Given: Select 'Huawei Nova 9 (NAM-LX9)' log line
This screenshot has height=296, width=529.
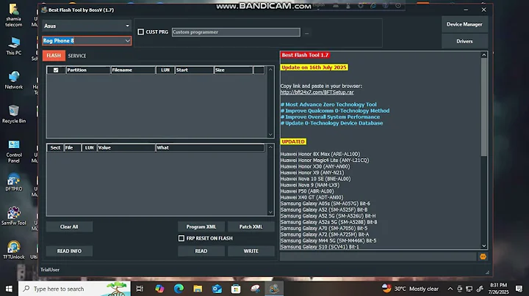Looking at the screenshot, I should (309, 185).
